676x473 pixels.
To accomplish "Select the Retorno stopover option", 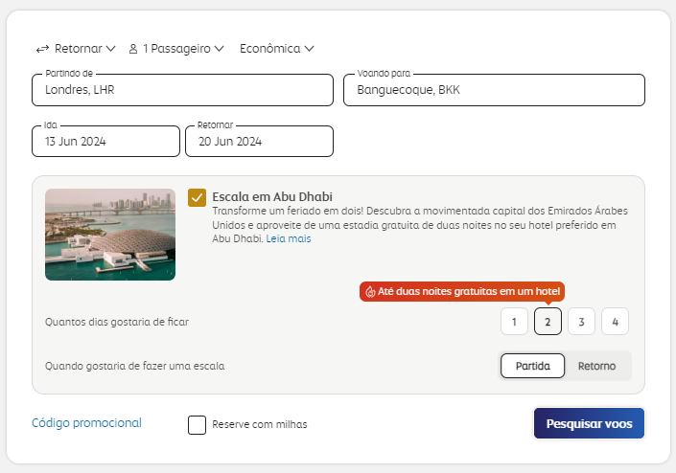I will tap(597, 367).
